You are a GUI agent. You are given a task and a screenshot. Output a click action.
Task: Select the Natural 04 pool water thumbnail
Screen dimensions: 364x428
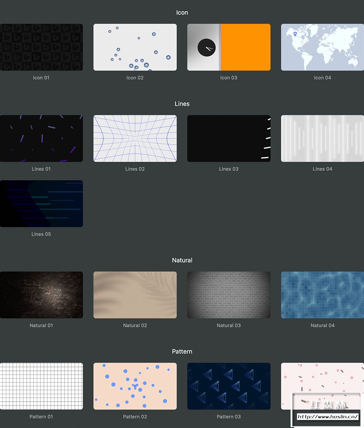pyautogui.click(x=322, y=295)
